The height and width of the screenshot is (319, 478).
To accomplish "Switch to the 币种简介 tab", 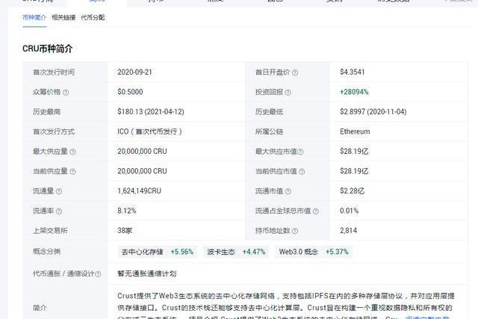I will 34,17.
